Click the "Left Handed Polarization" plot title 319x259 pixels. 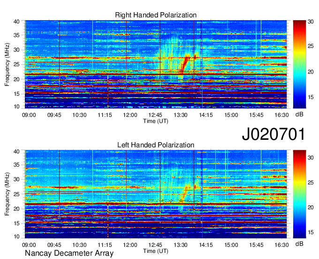156,145
